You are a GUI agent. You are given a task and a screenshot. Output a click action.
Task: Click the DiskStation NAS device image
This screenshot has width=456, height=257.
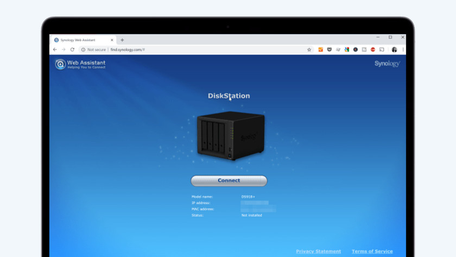pos(230,136)
